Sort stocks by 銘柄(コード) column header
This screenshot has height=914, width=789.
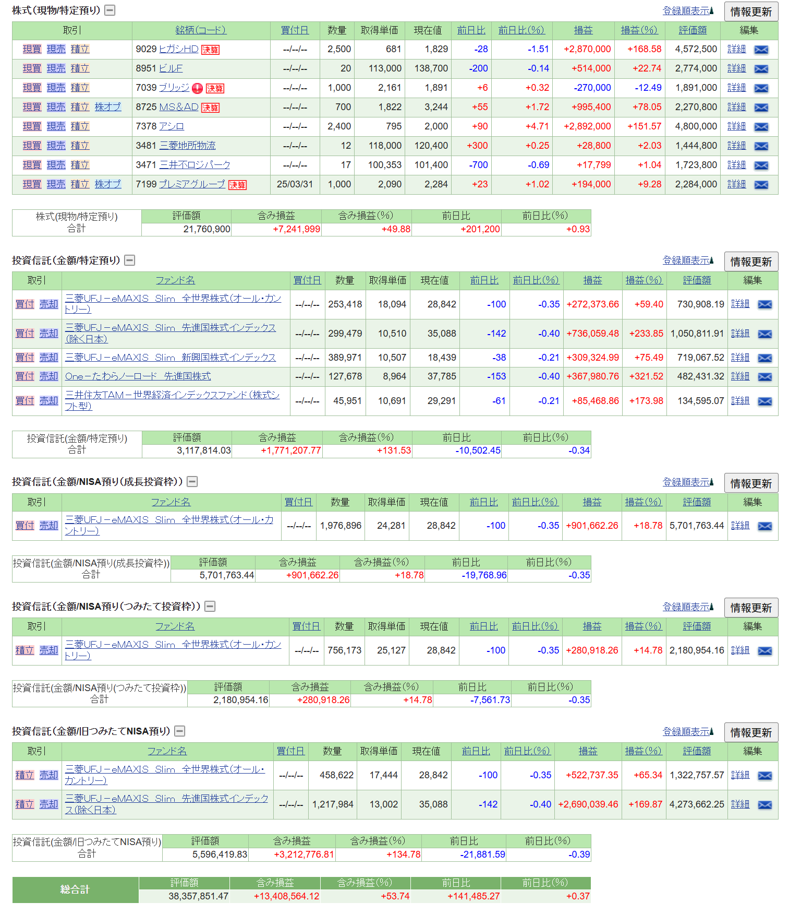pos(201,30)
